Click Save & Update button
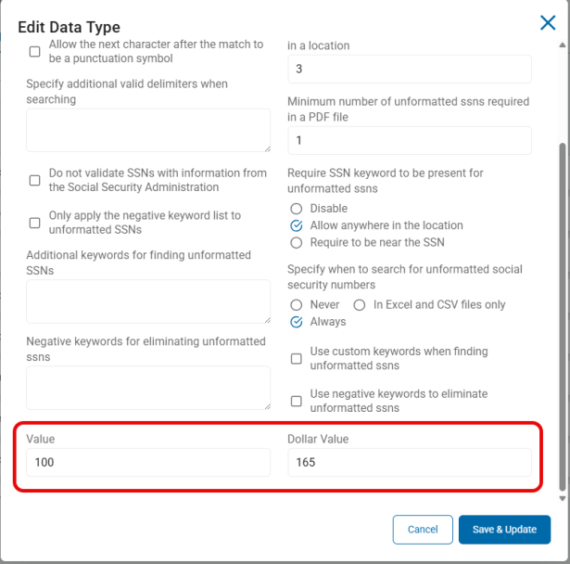Viewport: 570px width, 564px height. tap(504, 529)
